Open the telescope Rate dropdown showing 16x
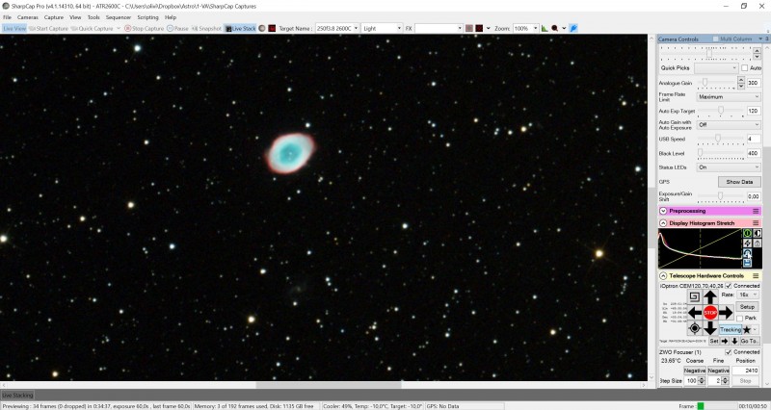 coord(748,295)
